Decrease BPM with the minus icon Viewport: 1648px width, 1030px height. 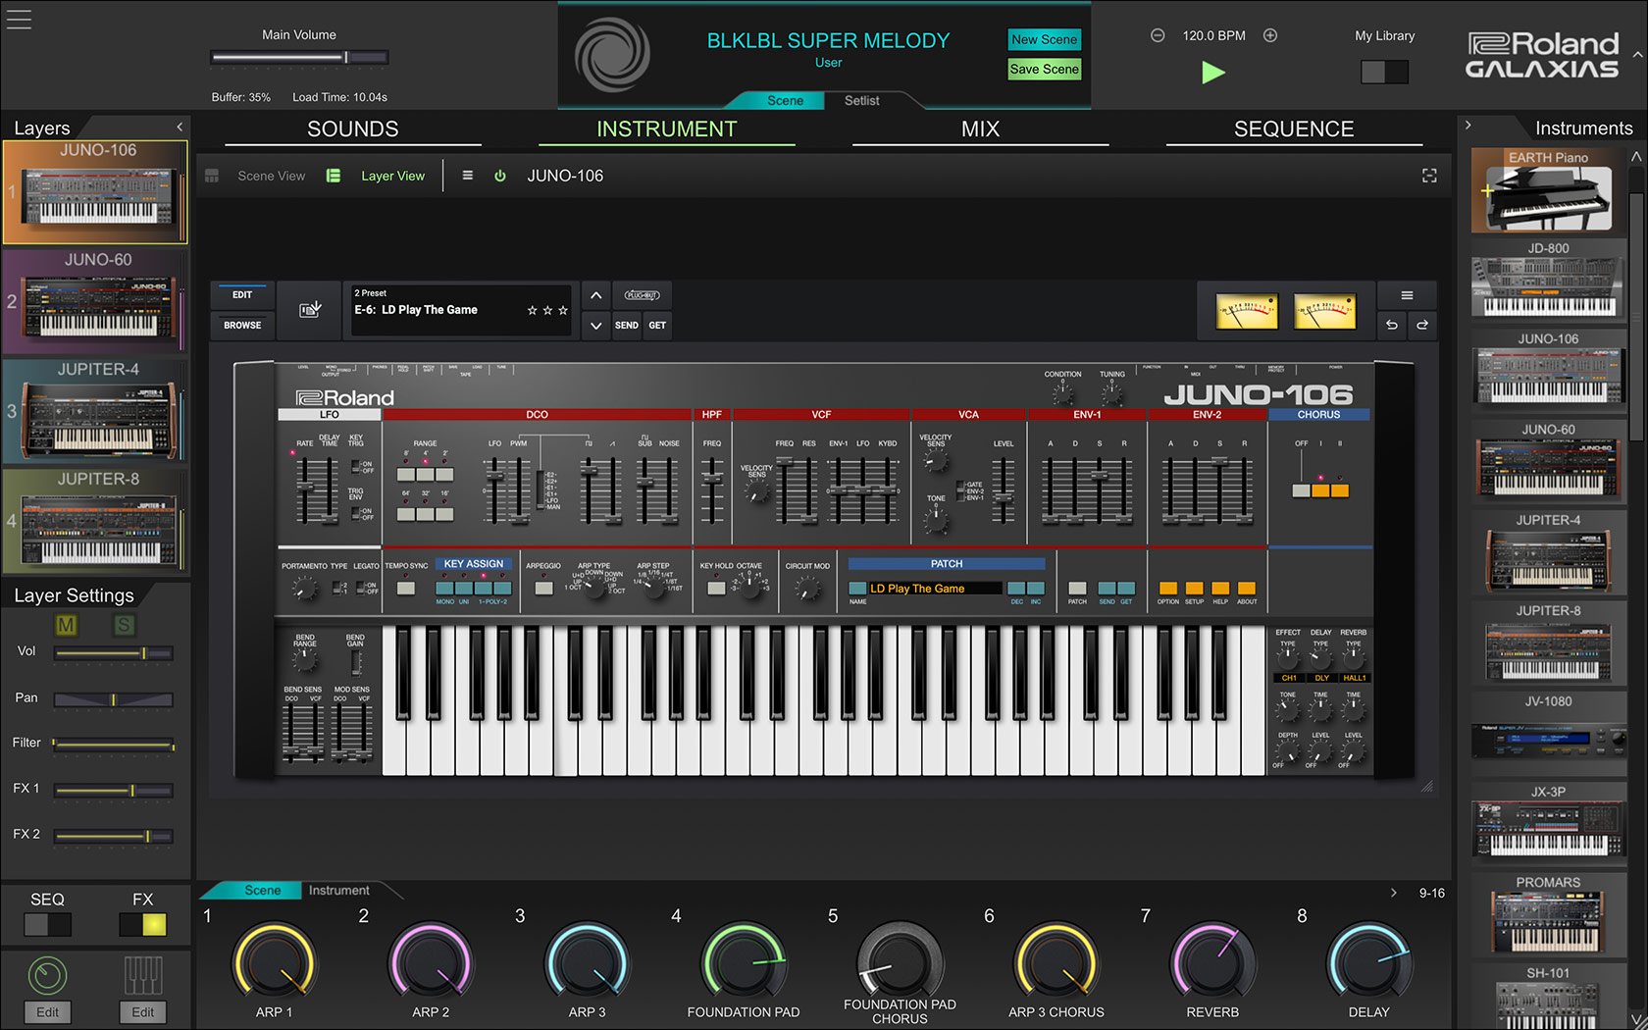(x=1158, y=35)
